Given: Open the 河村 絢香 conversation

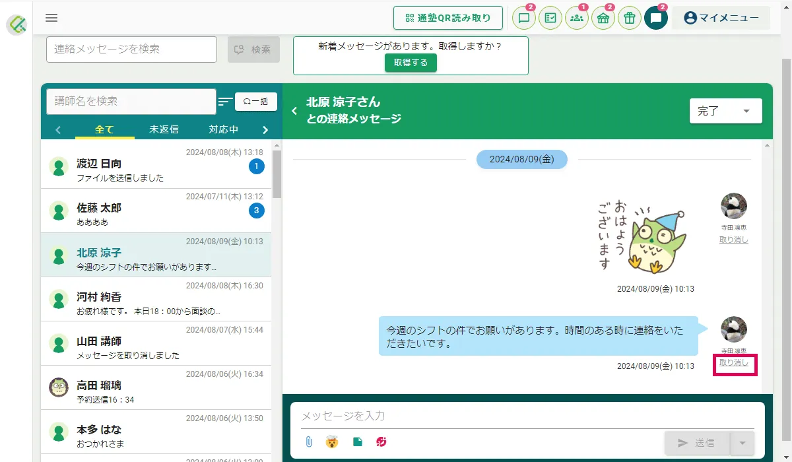Looking at the screenshot, I should click(x=156, y=299).
